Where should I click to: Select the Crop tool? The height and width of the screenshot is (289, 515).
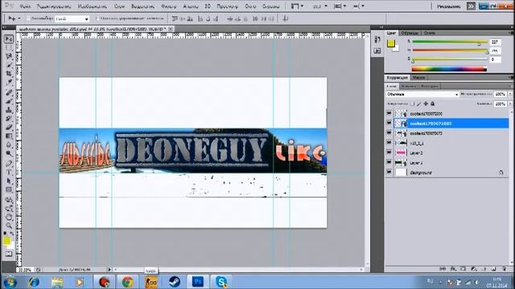pyautogui.click(x=9, y=74)
